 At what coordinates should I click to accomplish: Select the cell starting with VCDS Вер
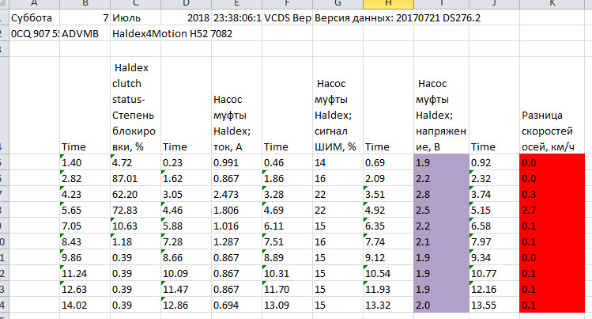tap(288, 17)
